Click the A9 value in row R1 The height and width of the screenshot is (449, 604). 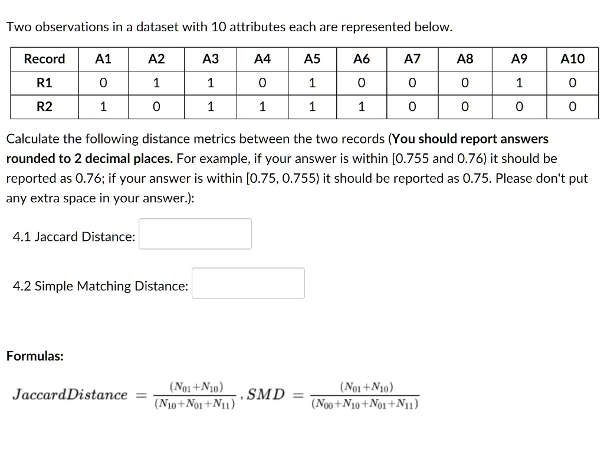[x=518, y=83]
